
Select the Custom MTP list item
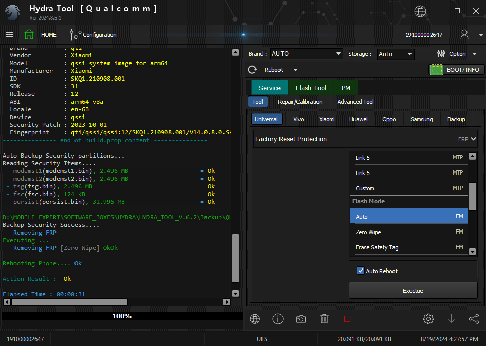click(409, 188)
